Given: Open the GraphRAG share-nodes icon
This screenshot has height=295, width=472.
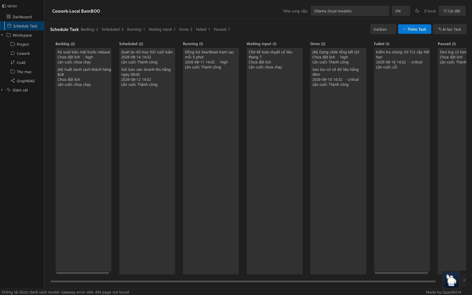Looking at the screenshot, I should (13, 81).
